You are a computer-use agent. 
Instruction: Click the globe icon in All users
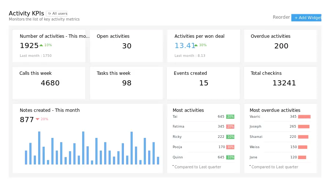49,14
